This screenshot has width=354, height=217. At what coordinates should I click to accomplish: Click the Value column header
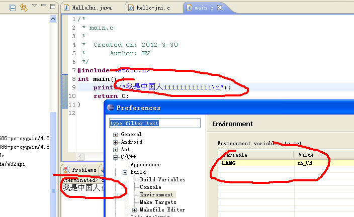point(324,155)
